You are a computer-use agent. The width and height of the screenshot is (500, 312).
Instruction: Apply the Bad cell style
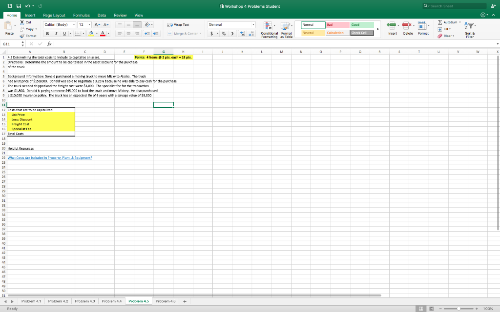[337, 25]
